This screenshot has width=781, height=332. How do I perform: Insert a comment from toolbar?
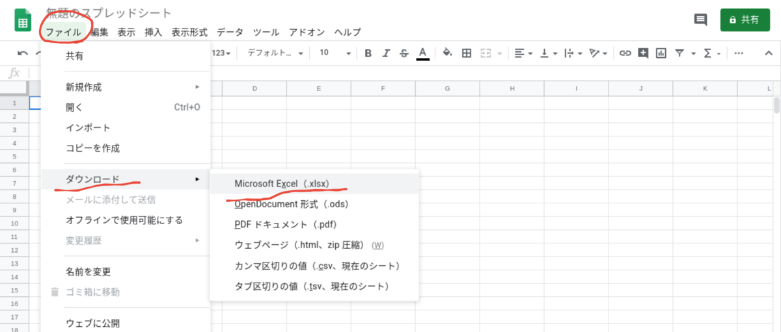tap(644, 53)
